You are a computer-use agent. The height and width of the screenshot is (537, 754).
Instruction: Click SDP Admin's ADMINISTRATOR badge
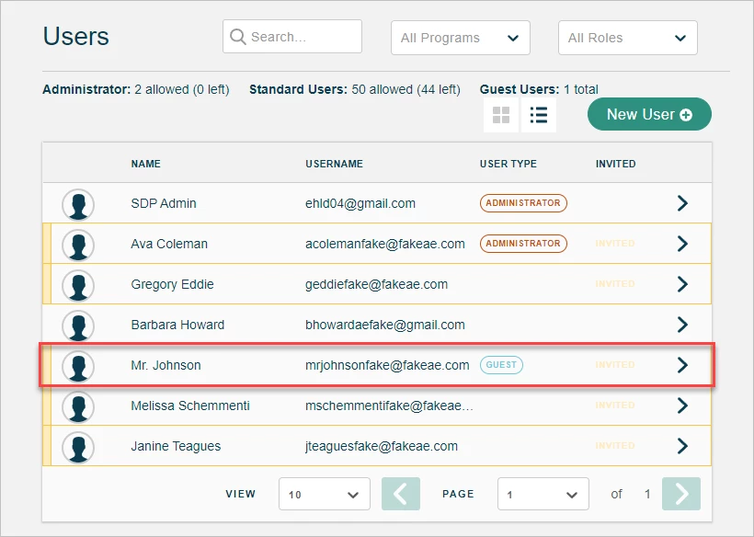pos(523,203)
